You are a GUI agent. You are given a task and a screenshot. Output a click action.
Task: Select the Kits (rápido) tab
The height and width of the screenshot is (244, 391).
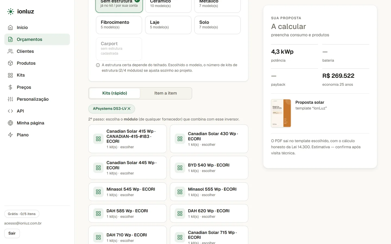pyautogui.click(x=115, y=93)
